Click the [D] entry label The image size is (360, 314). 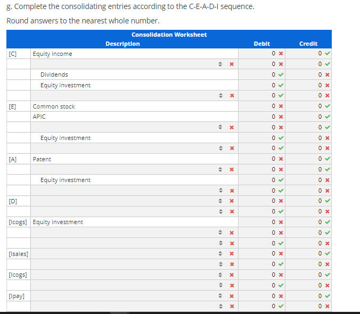coord(13,201)
